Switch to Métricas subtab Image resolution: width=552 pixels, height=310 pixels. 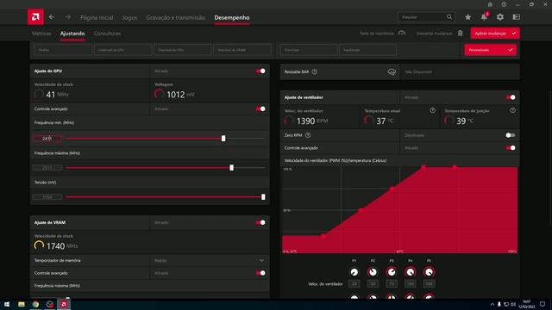pos(41,34)
